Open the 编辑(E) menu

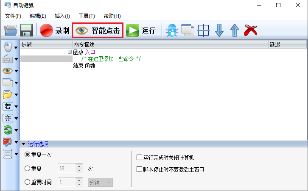coord(38,16)
